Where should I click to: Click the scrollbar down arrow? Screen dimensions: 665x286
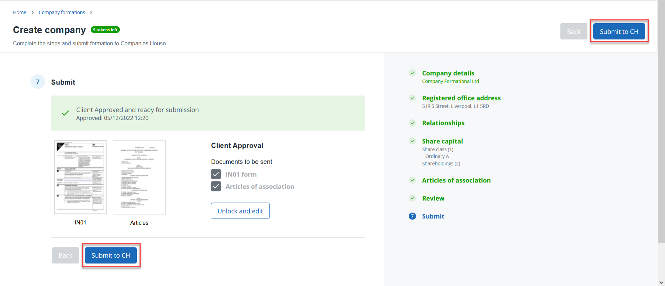[661, 283]
